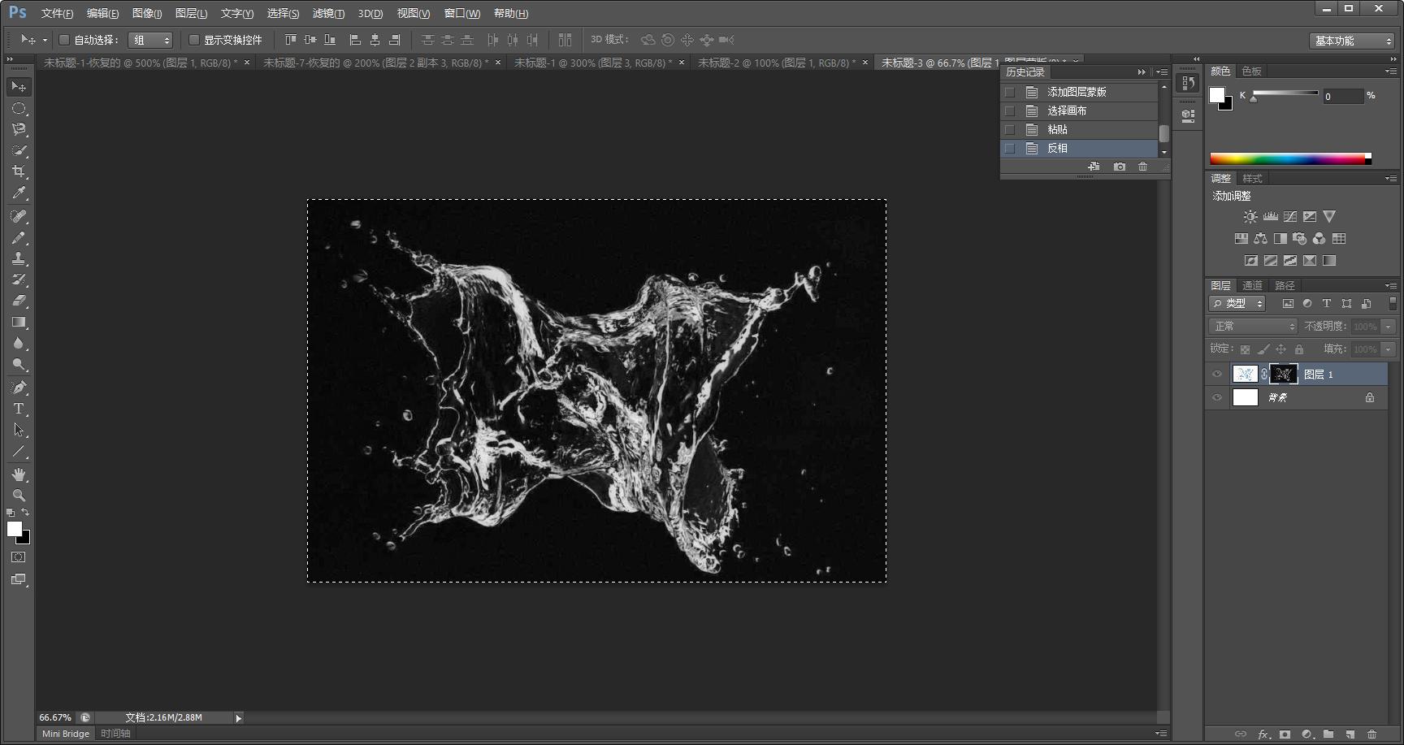Screen dimensions: 1404x745
Task: Select the Zoom tool in toolbar
Action: click(x=19, y=496)
